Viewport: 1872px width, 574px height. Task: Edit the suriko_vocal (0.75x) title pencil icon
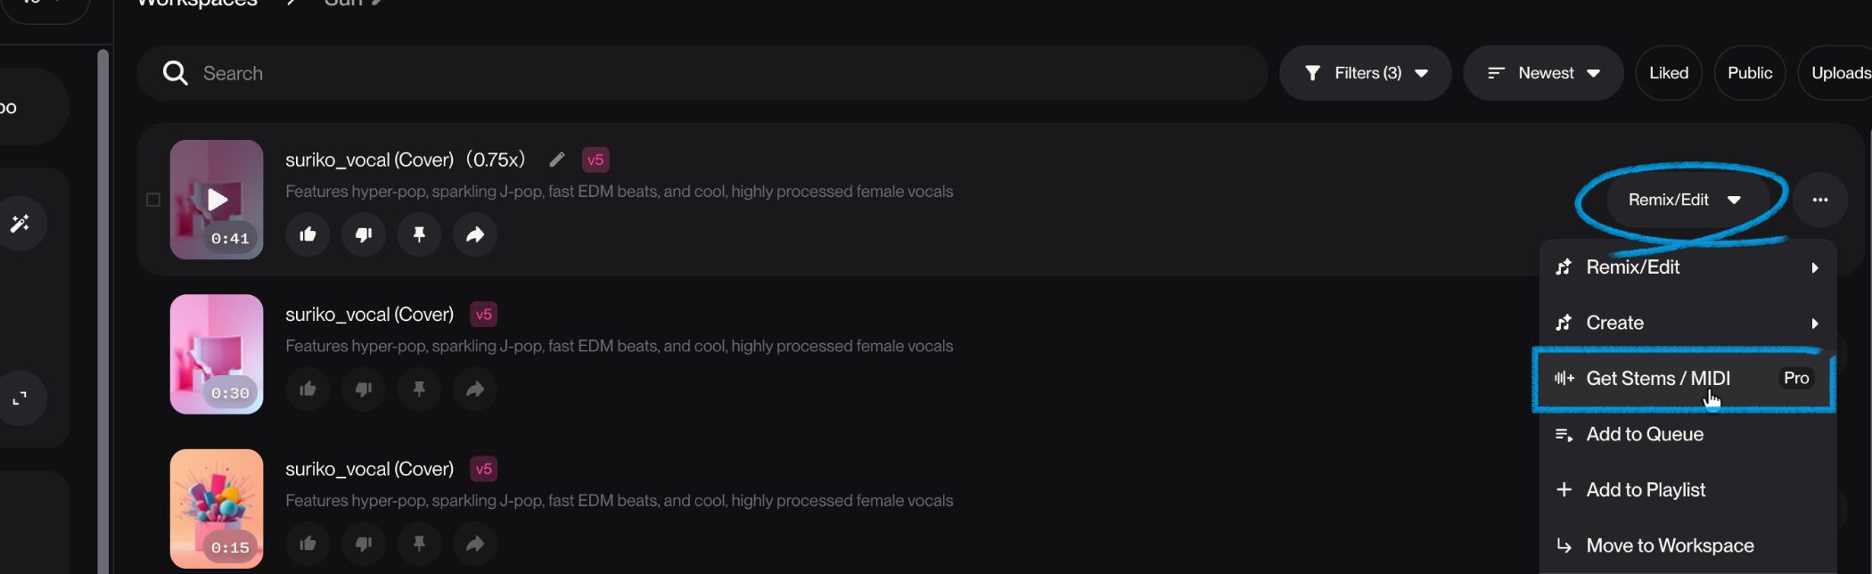pyautogui.click(x=557, y=160)
